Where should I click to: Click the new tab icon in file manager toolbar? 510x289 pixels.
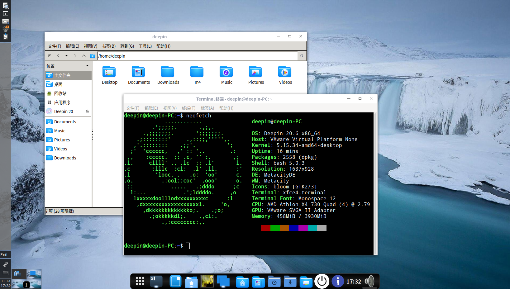coord(50,56)
